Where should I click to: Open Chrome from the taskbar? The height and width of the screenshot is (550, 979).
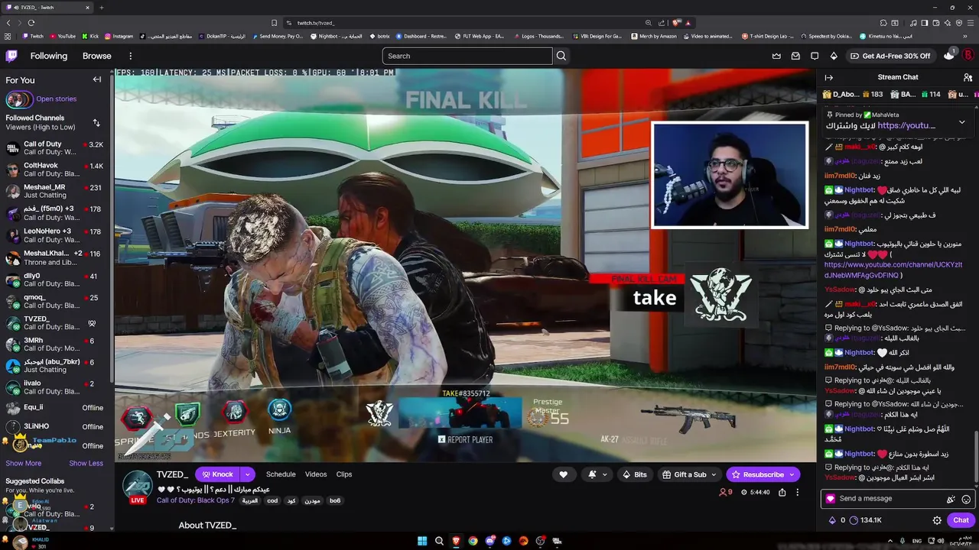[x=473, y=541]
